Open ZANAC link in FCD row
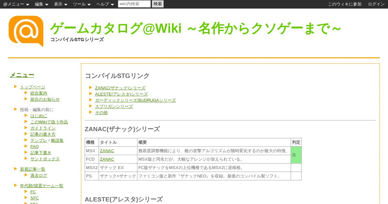388x204 pixels. tap(107, 159)
